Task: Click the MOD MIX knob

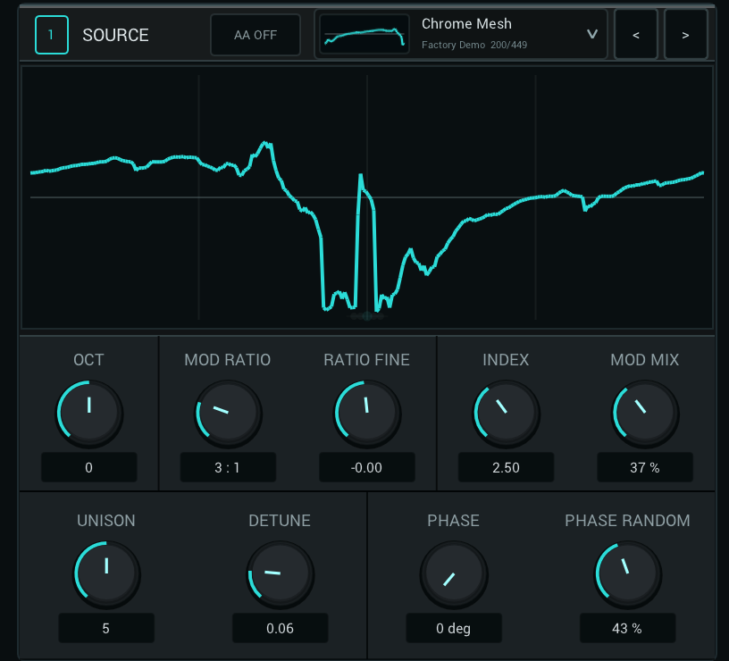Action: click(645, 414)
